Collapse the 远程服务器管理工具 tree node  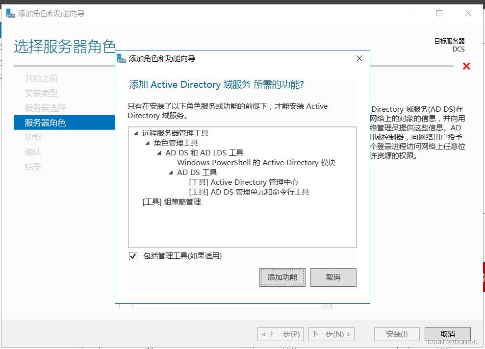click(x=136, y=133)
